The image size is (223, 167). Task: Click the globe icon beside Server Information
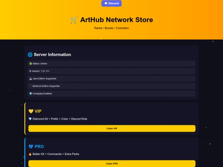[x=30, y=54]
